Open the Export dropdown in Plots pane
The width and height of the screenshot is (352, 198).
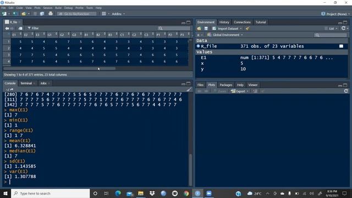point(240,91)
